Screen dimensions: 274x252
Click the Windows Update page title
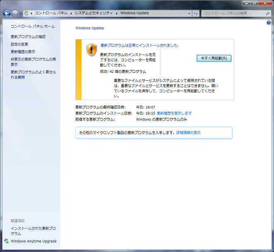point(90,28)
